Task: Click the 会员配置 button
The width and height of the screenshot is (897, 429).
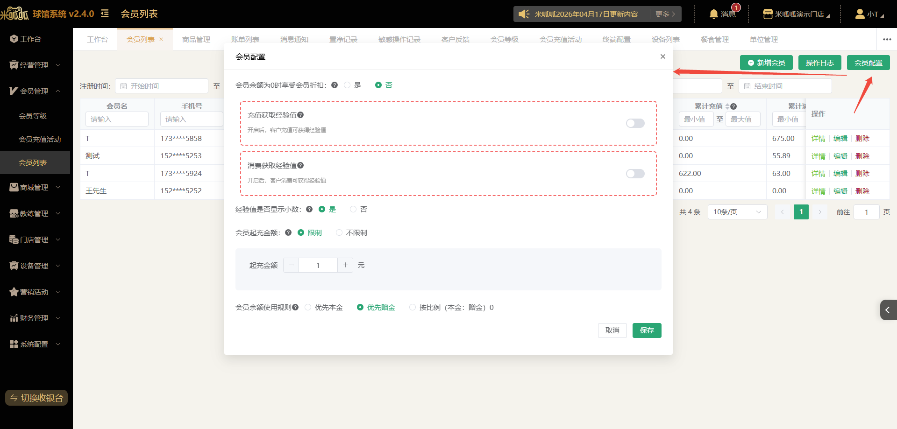Action: (x=869, y=63)
